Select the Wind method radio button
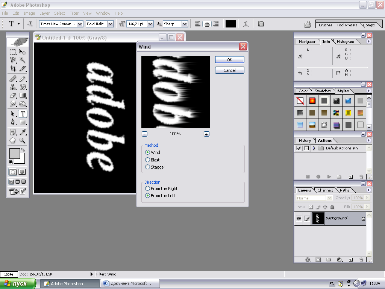The height and width of the screenshot is (289, 385). tap(147, 152)
